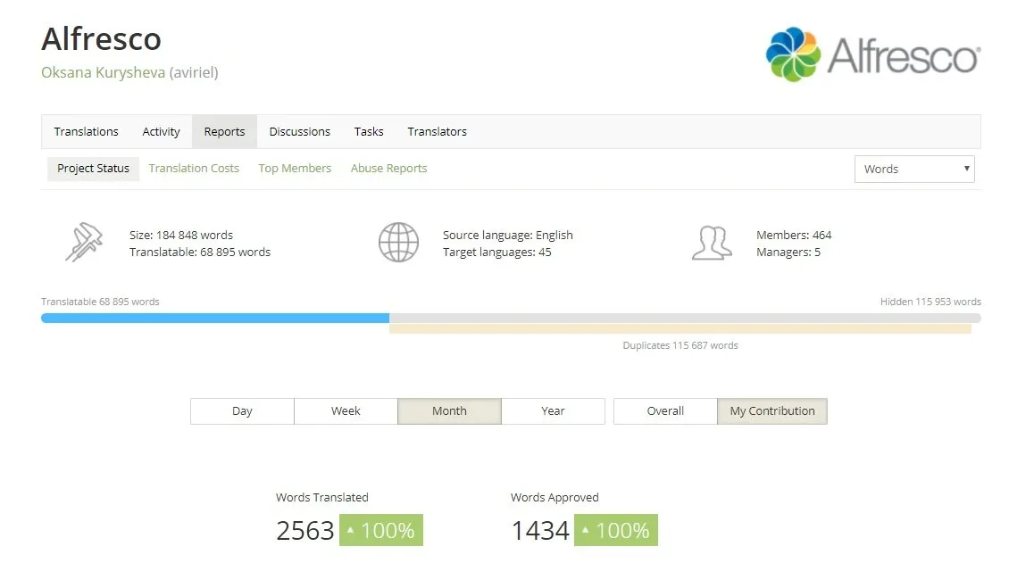1034x588 pixels.
Task: Click the members people icon
Action: click(x=712, y=243)
